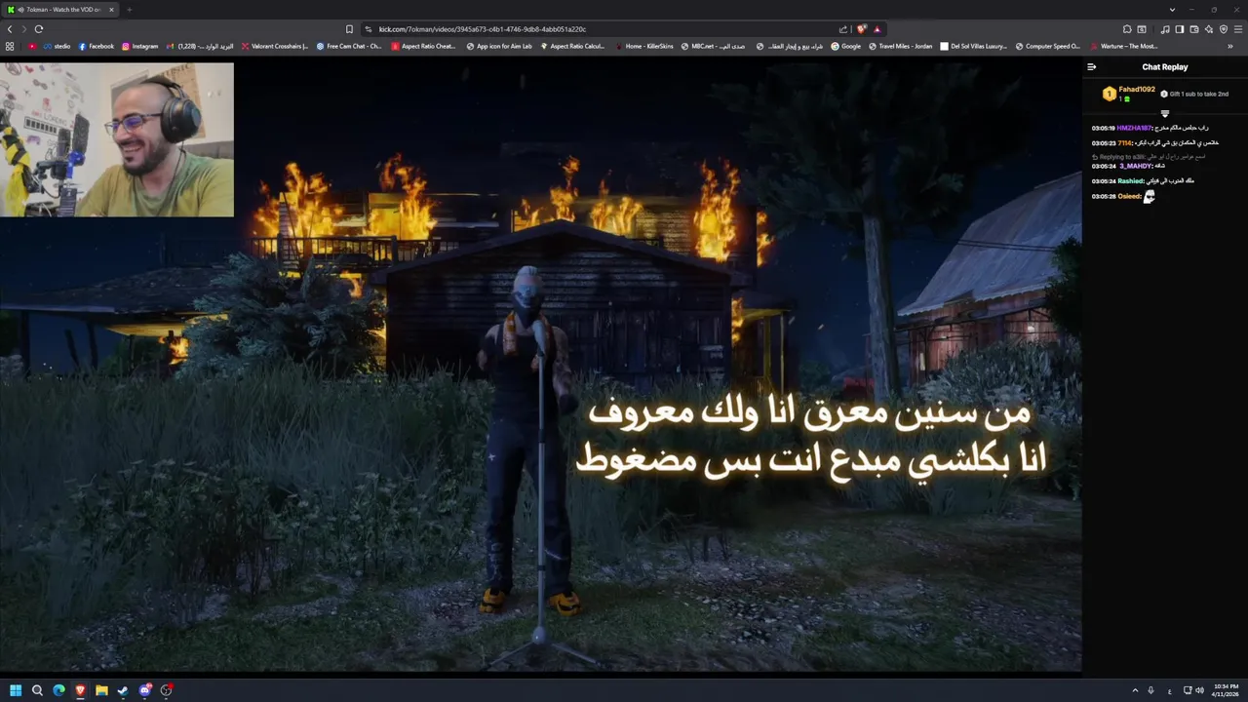Open Brave browser from taskbar

80,690
